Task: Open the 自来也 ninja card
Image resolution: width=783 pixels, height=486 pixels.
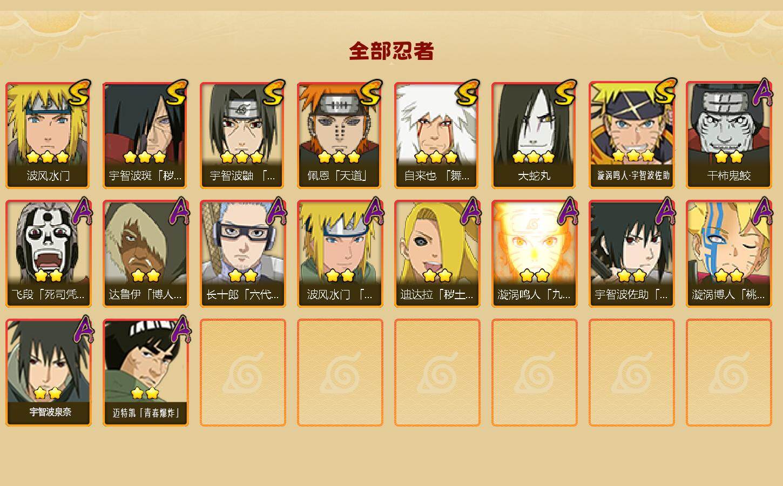Action: [x=437, y=135]
